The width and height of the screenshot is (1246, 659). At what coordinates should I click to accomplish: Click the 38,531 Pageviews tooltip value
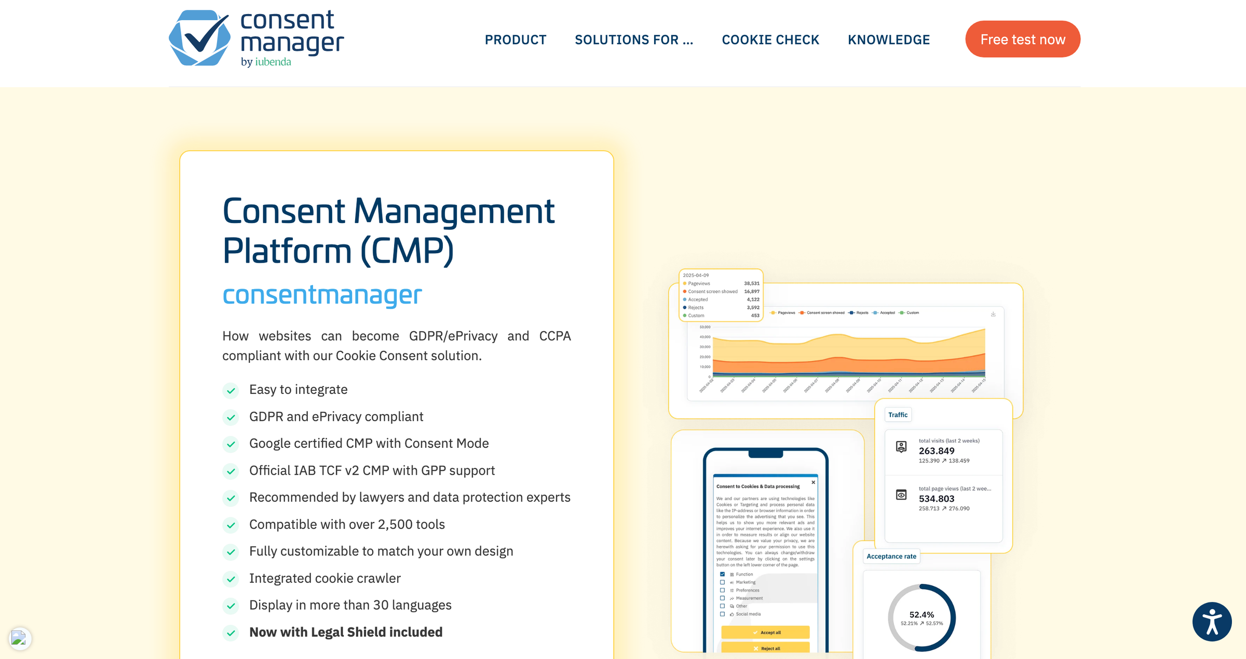751,284
